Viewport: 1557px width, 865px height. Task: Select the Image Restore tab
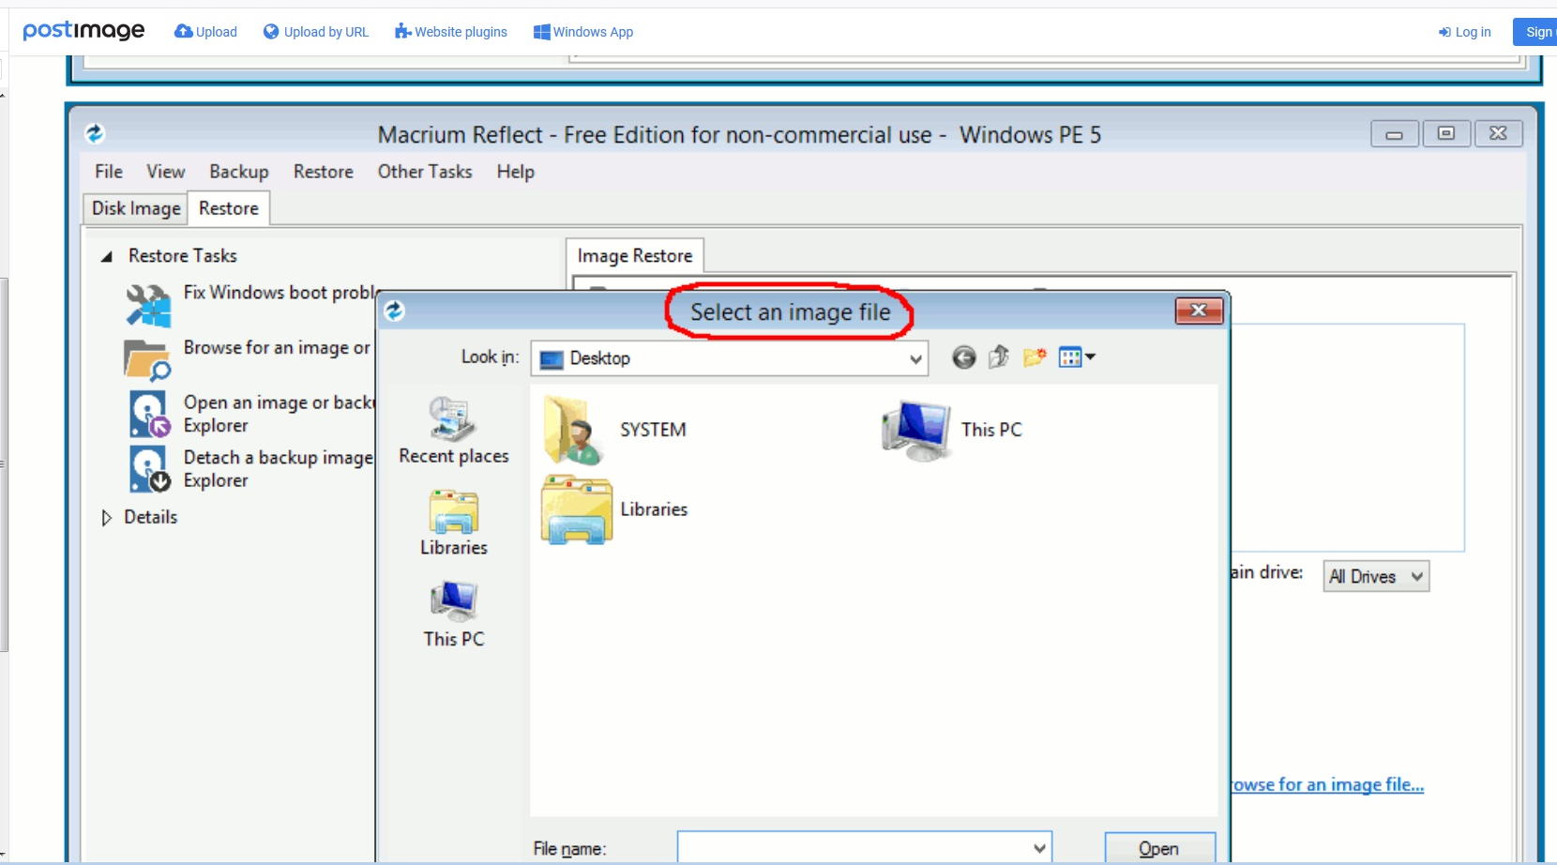[x=635, y=255]
